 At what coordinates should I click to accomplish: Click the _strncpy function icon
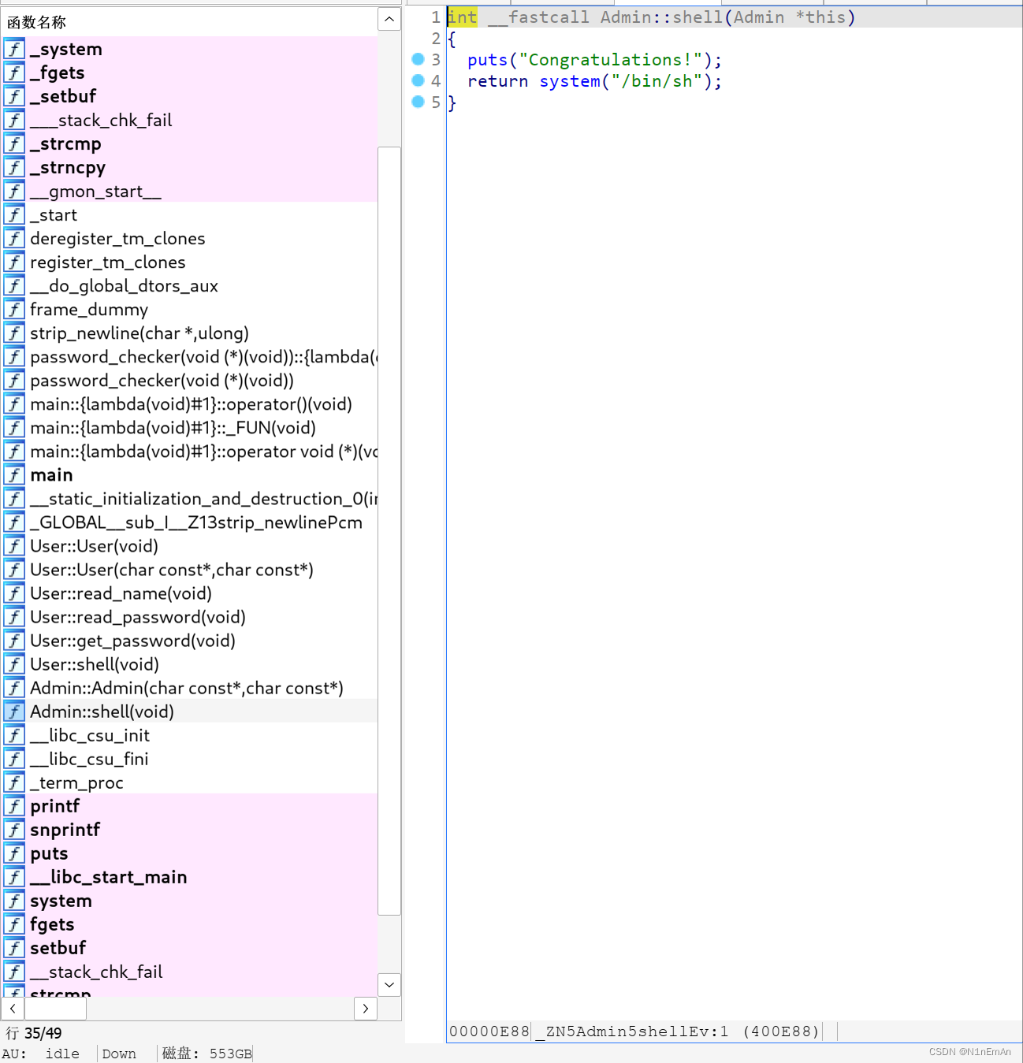[x=14, y=167]
